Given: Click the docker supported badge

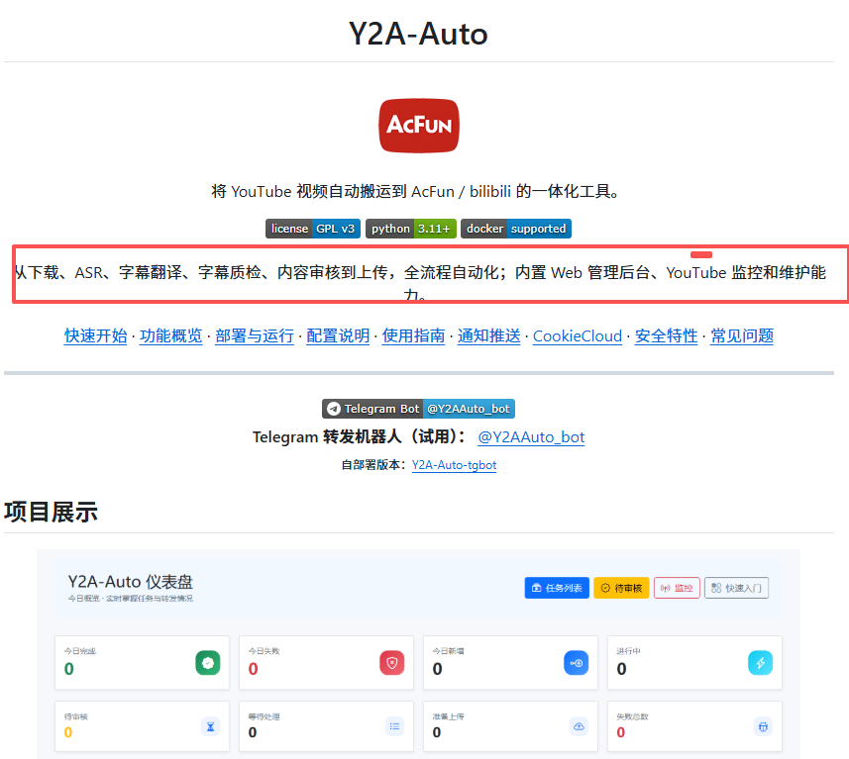Looking at the screenshot, I should pyautogui.click(x=516, y=229).
